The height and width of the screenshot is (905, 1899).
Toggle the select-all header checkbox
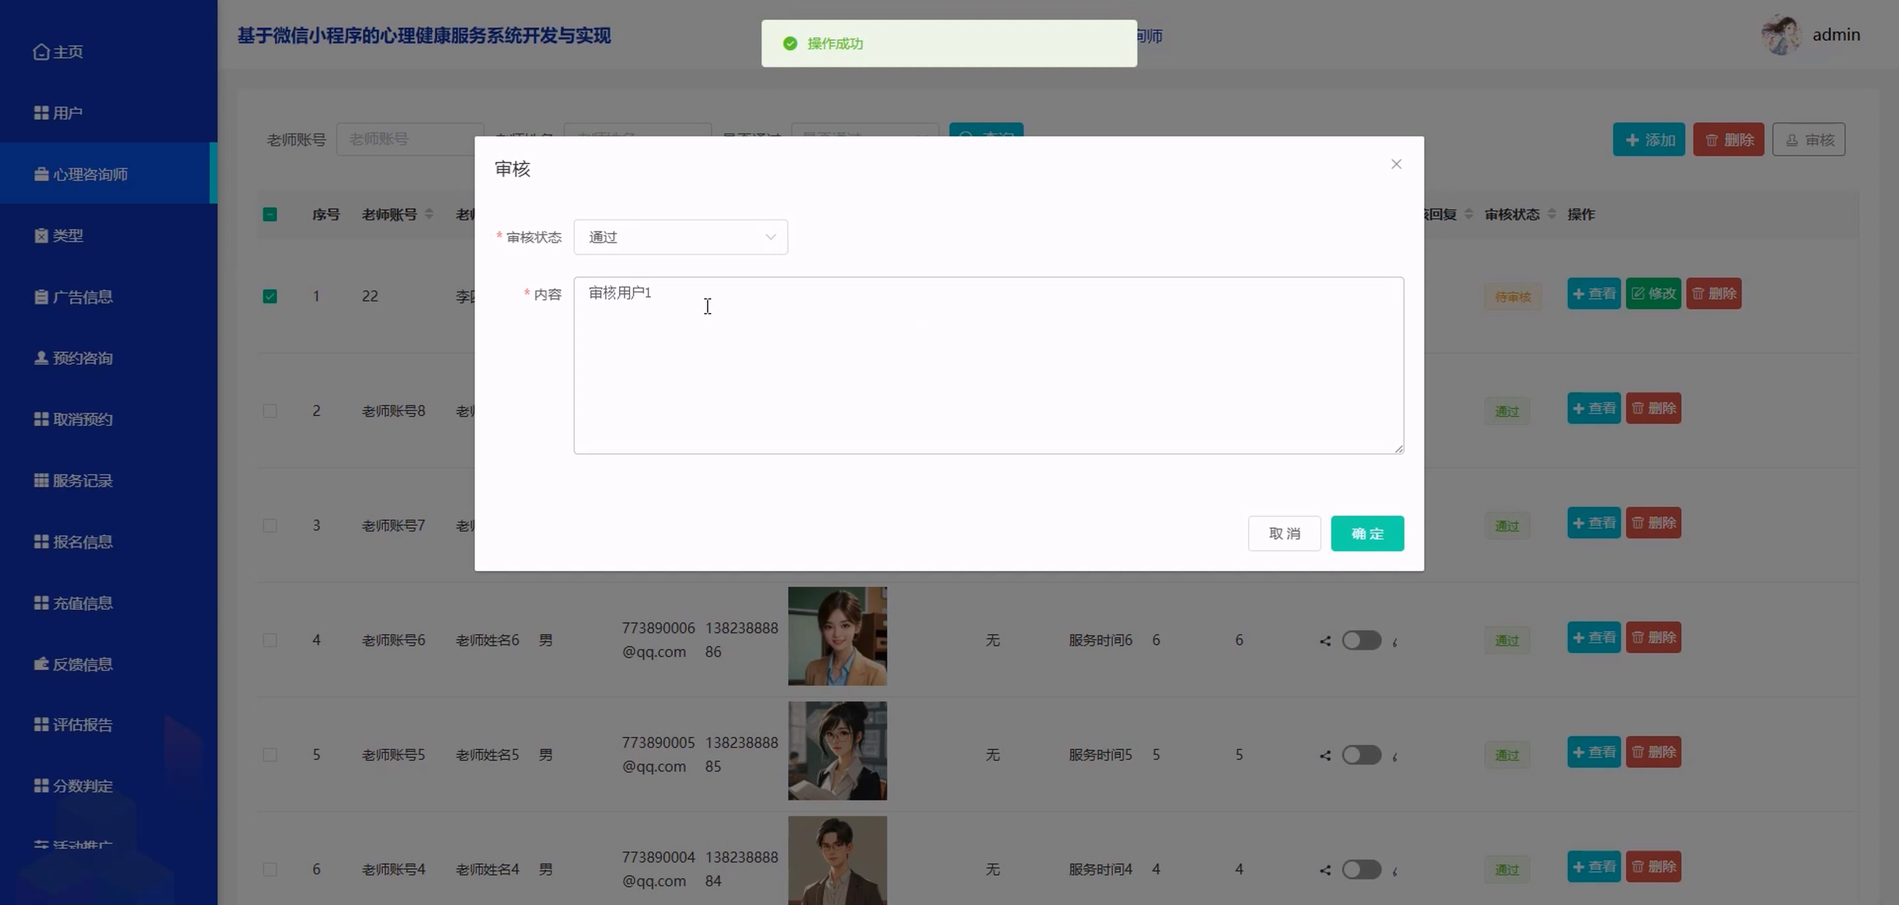(269, 214)
